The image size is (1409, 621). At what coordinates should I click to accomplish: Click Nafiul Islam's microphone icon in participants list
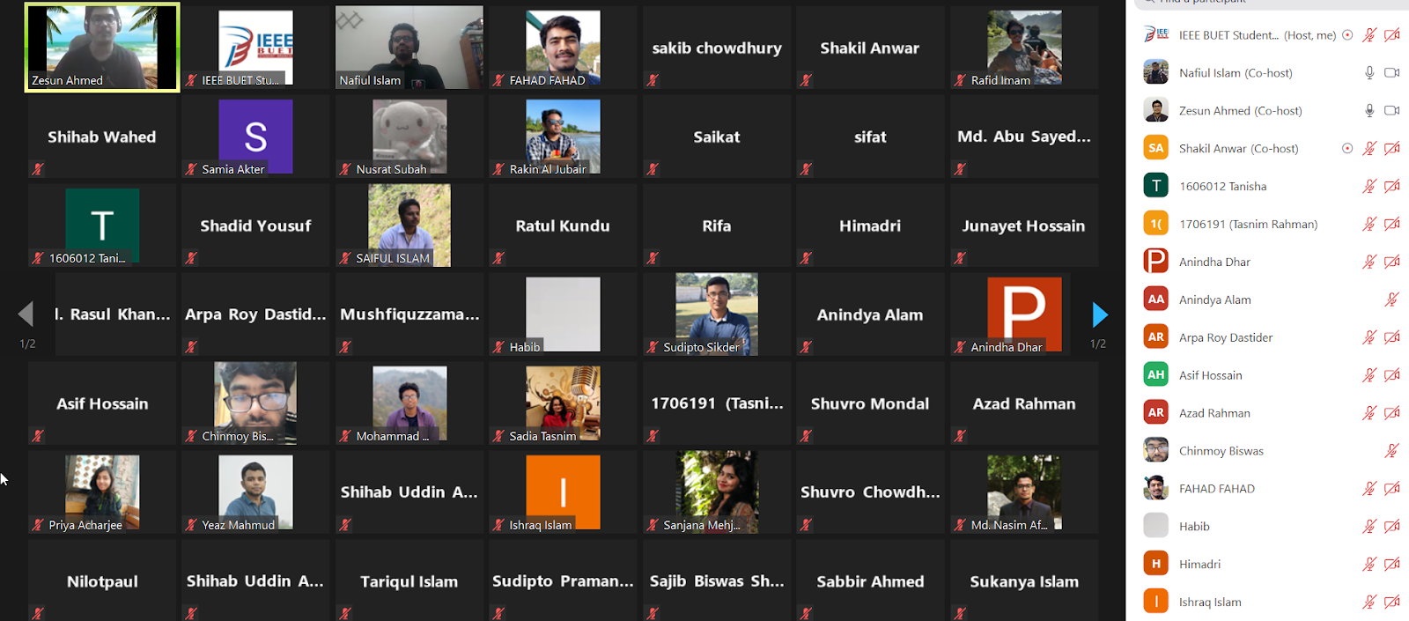coord(1369,73)
